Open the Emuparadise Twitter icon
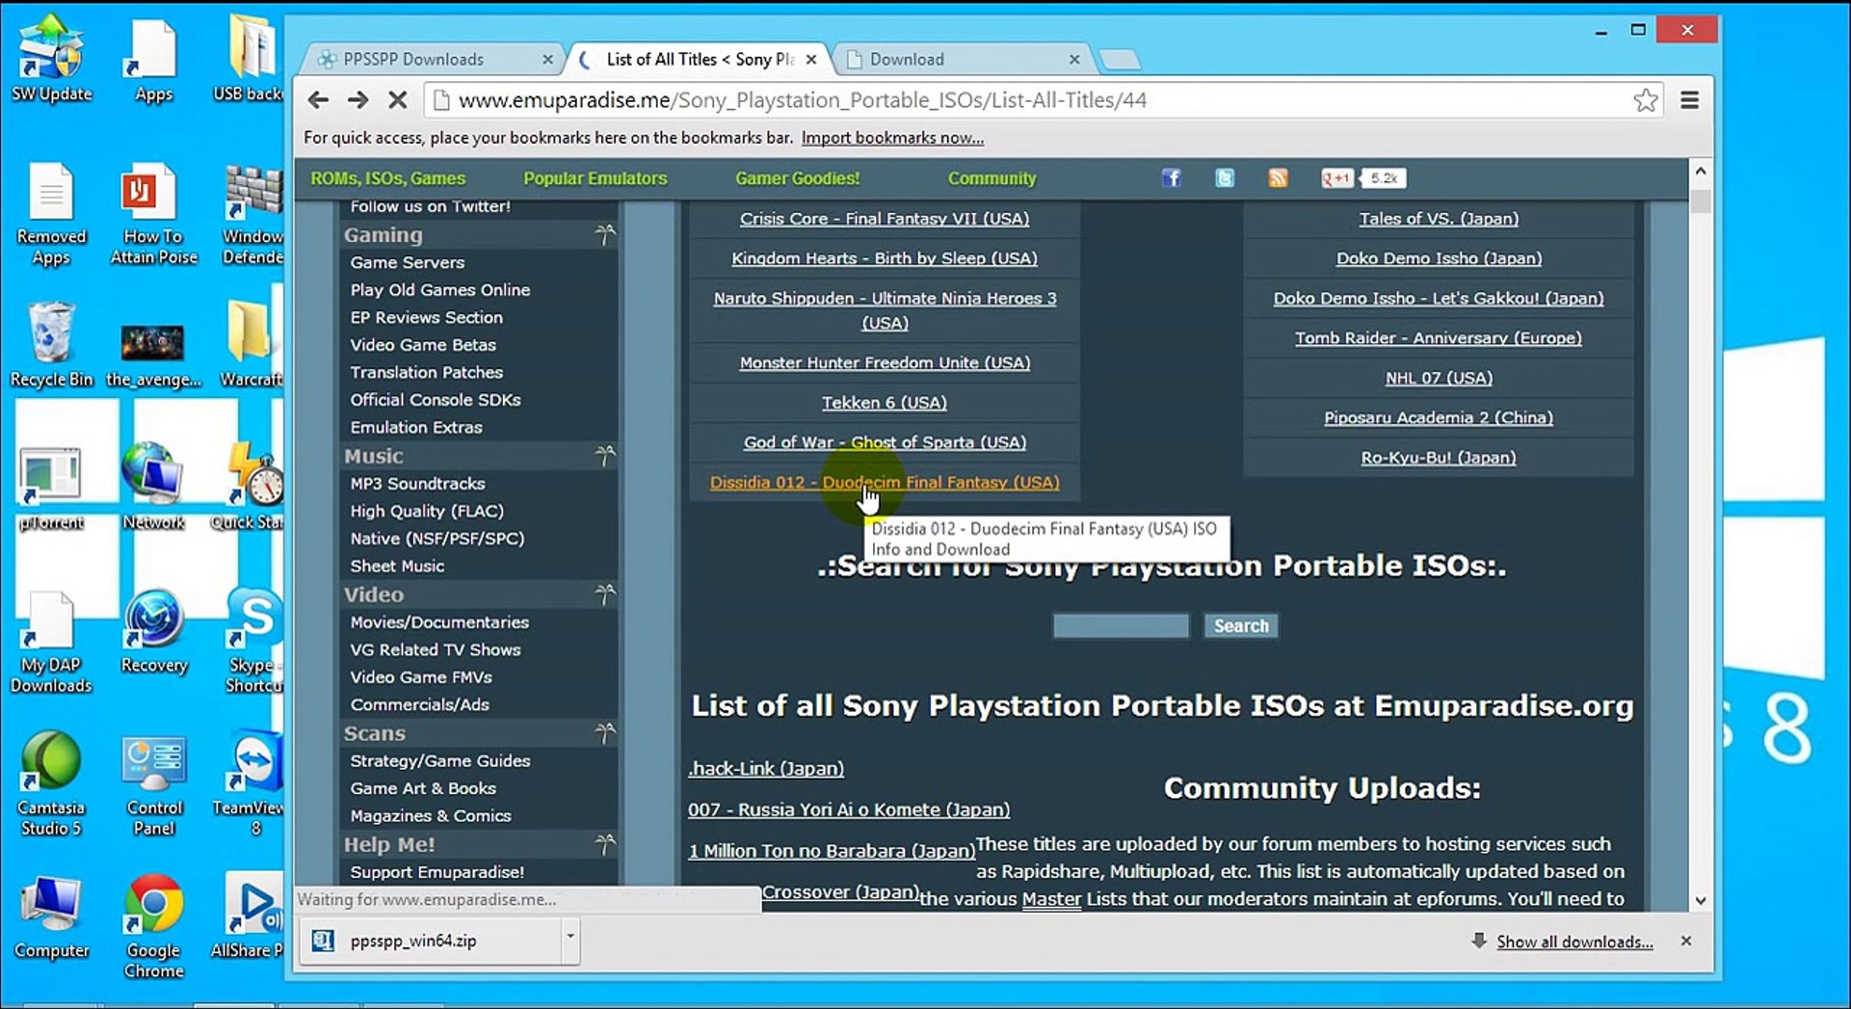The height and width of the screenshot is (1009, 1851). pos(1225,178)
